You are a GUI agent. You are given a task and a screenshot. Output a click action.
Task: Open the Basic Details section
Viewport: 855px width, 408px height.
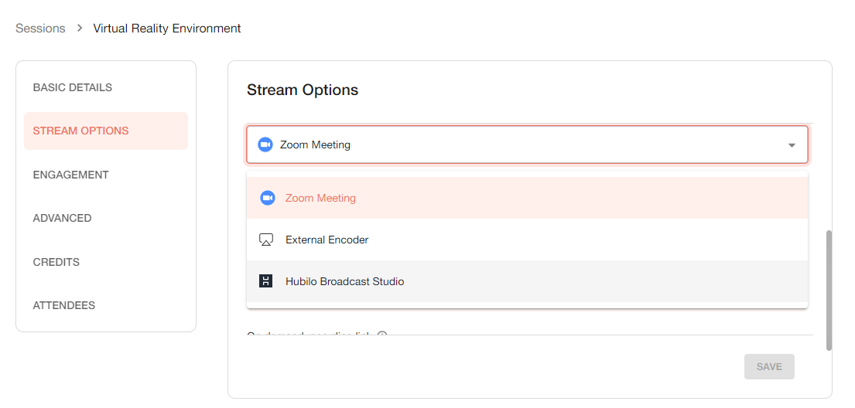click(x=73, y=87)
